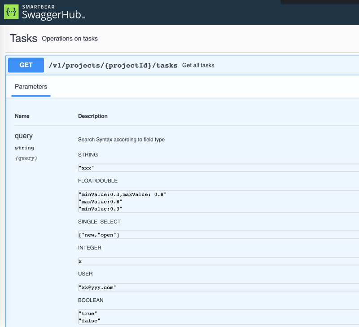
Task: Click the USER example box with xx@yyy.com
Action: [x=218, y=287]
